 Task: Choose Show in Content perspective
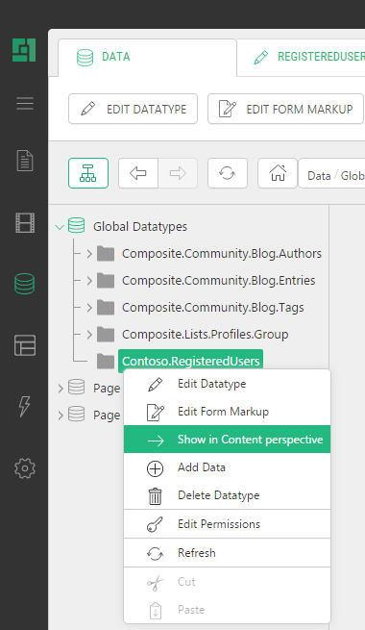[x=227, y=440]
